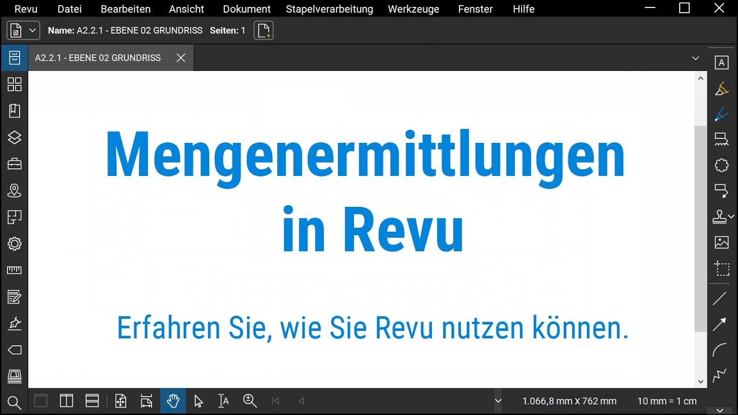
Task: Open the Sets panel
Action: coord(14,217)
